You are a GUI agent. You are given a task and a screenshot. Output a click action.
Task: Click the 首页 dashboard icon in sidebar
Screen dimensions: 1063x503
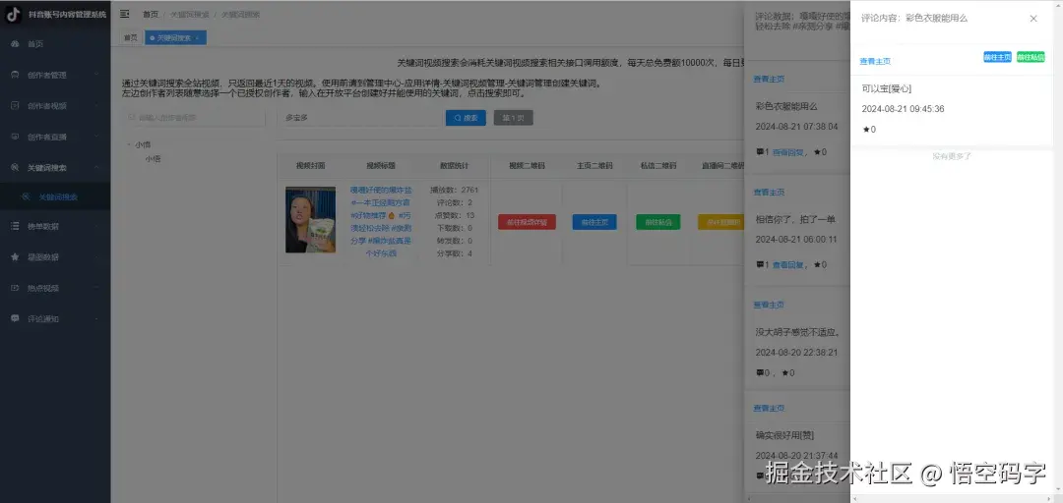coord(15,44)
